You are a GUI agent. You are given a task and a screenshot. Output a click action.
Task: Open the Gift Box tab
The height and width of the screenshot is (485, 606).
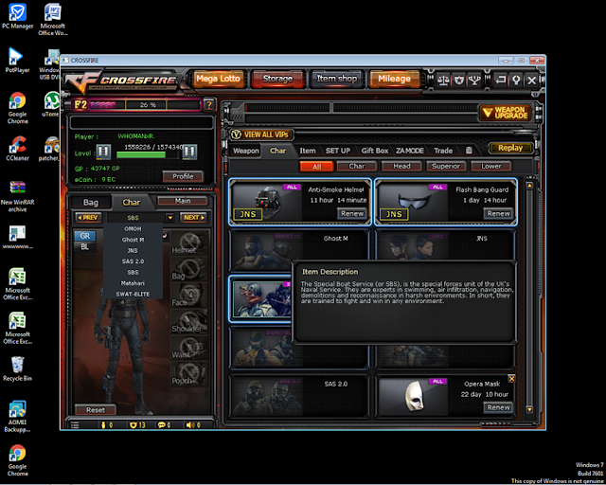pyautogui.click(x=375, y=151)
